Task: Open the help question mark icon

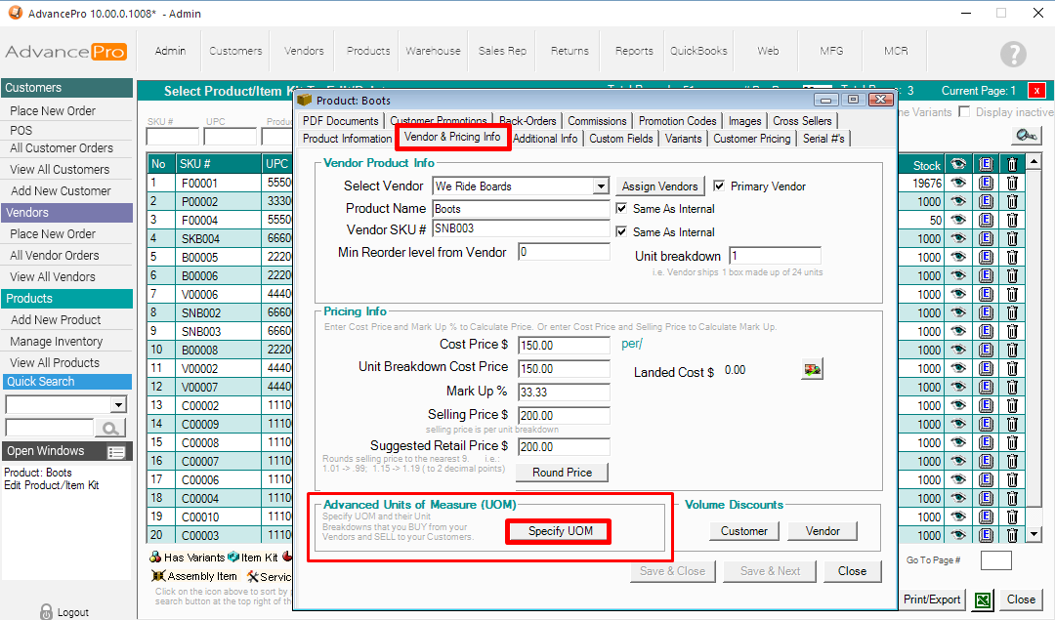Action: 1013,54
